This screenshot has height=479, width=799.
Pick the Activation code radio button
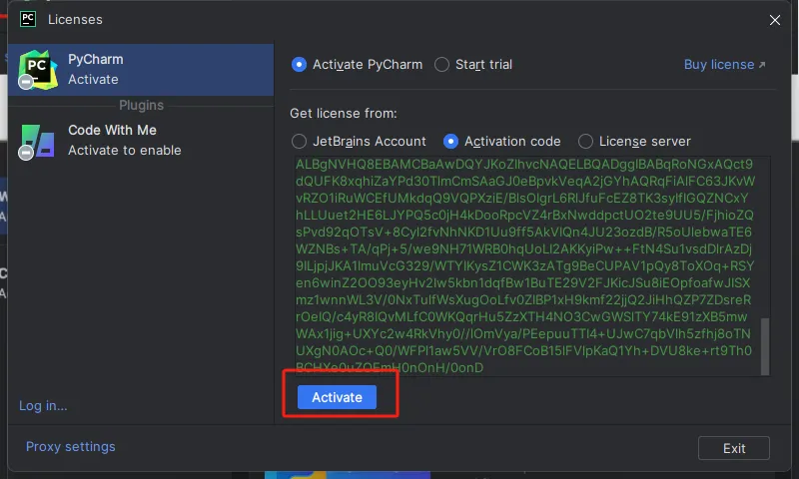coord(450,142)
